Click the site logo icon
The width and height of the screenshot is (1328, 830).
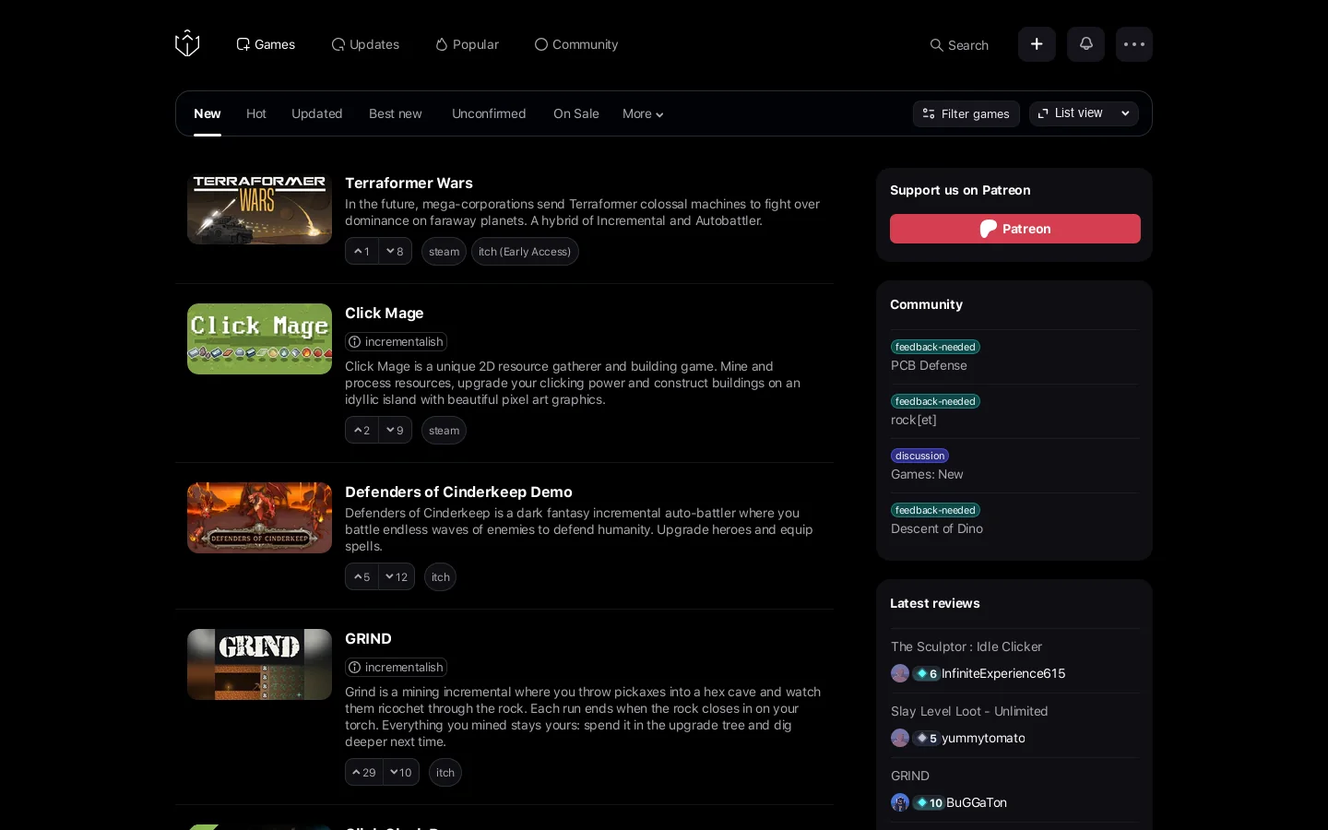187,43
